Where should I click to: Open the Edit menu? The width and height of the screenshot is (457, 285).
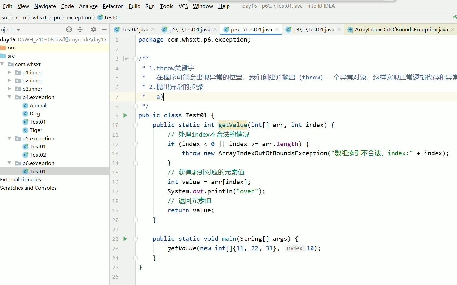pyautogui.click(x=7, y=6)
